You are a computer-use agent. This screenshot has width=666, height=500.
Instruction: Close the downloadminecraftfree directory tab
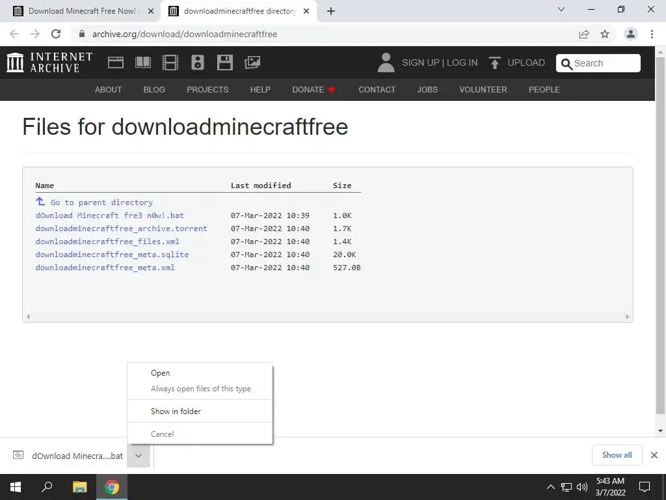[306, 11]
